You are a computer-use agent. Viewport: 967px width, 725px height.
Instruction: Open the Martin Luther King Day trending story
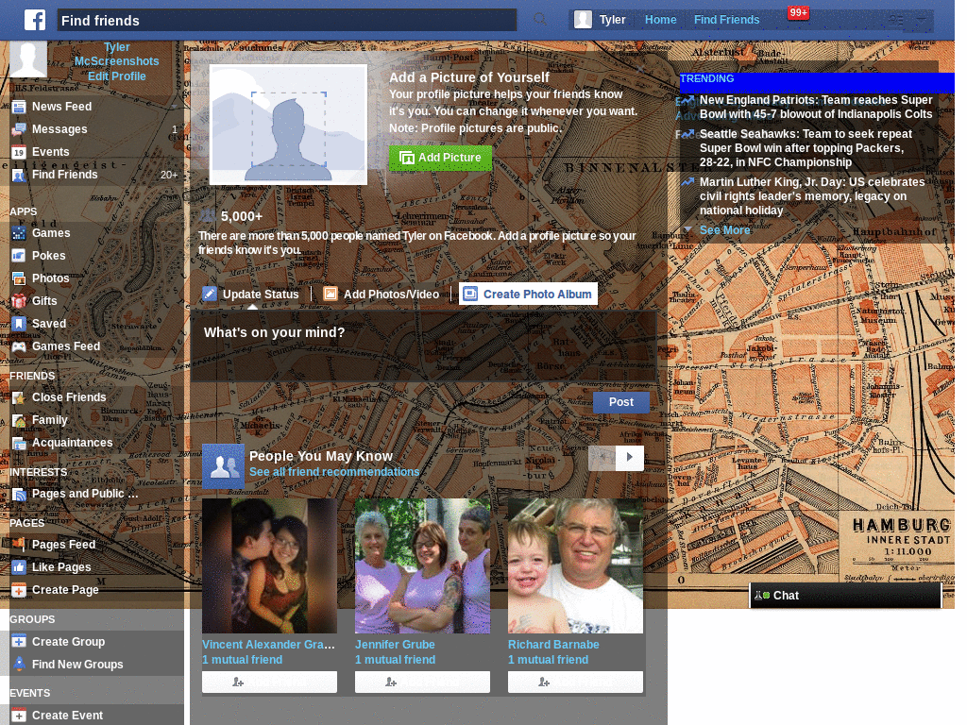811,196
